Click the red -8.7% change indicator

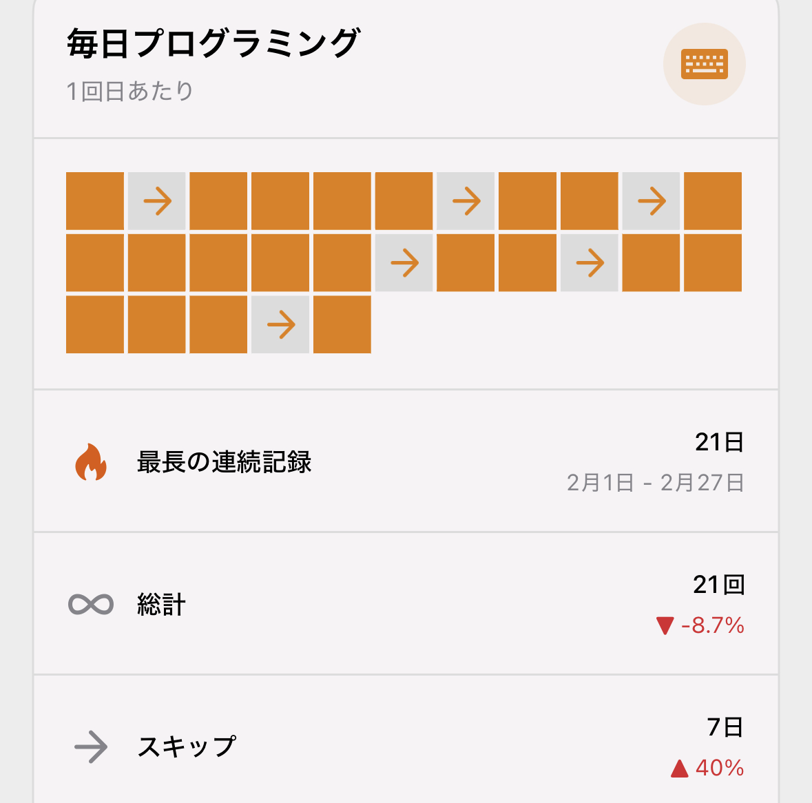click(700, 625)
